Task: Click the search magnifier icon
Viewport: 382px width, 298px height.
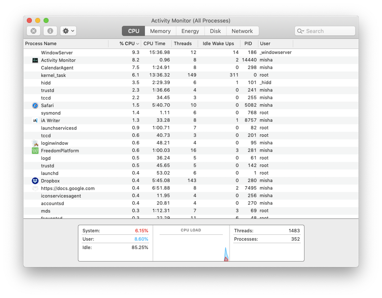Action: pyautogui.click(x=300, y=31)
